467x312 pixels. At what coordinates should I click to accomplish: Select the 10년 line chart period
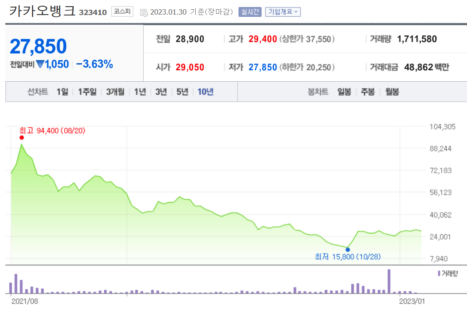[x=205, y=92]
